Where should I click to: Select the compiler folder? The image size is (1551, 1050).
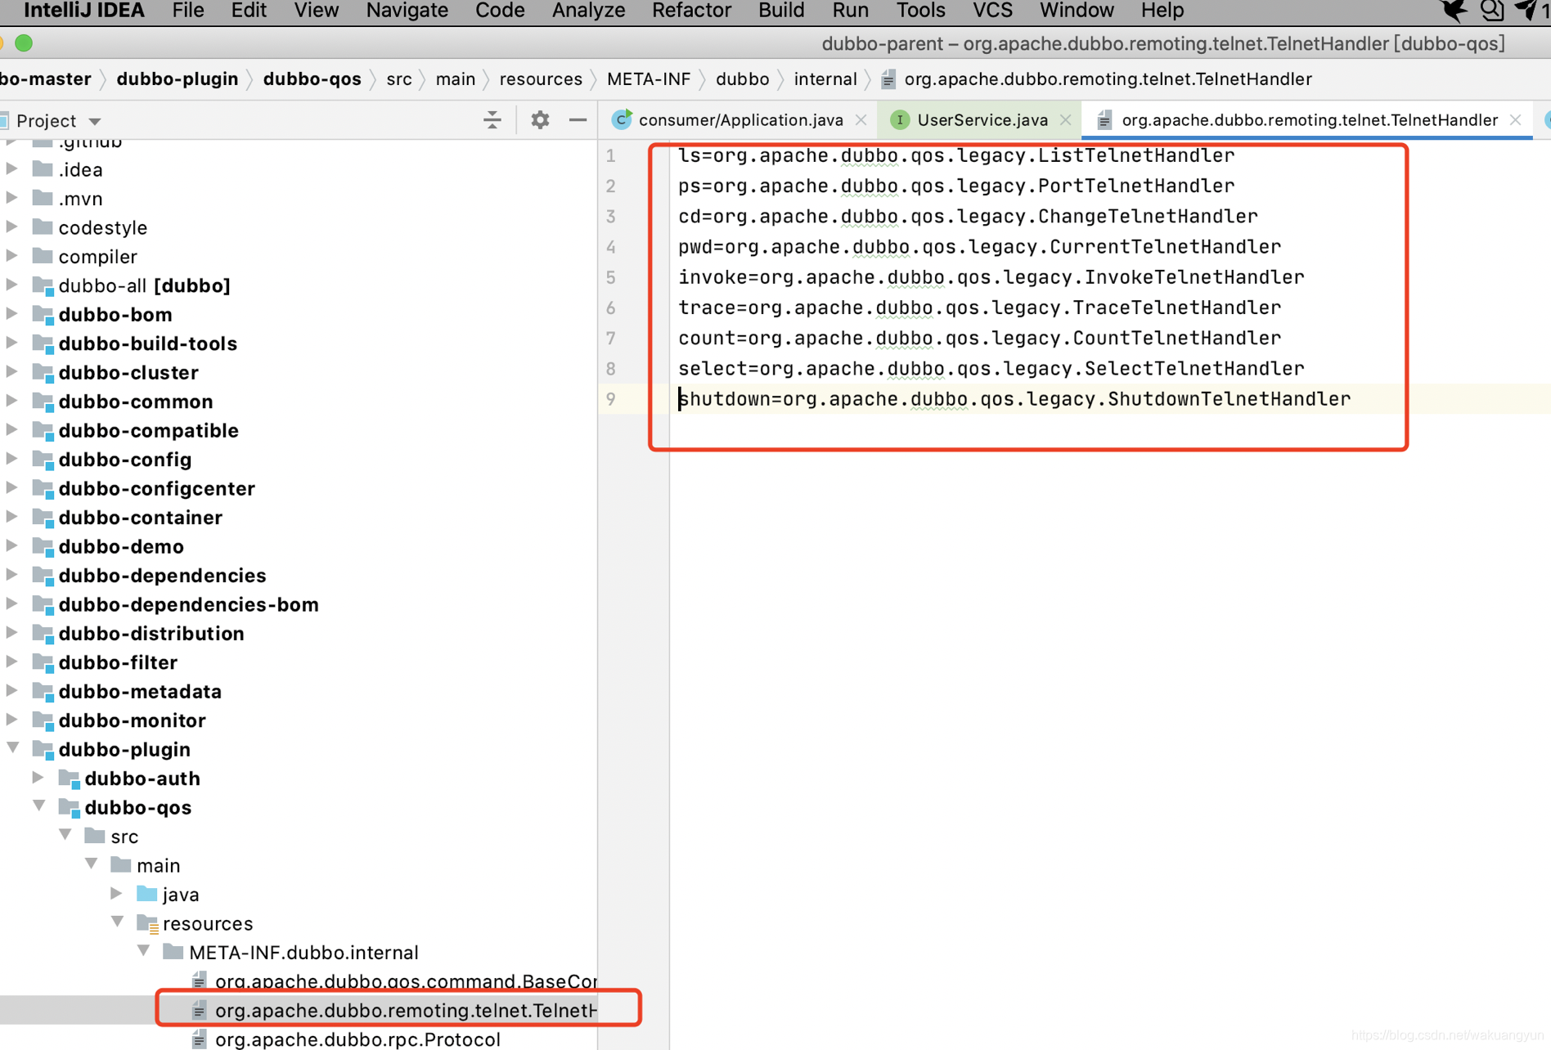pos(97,257)
